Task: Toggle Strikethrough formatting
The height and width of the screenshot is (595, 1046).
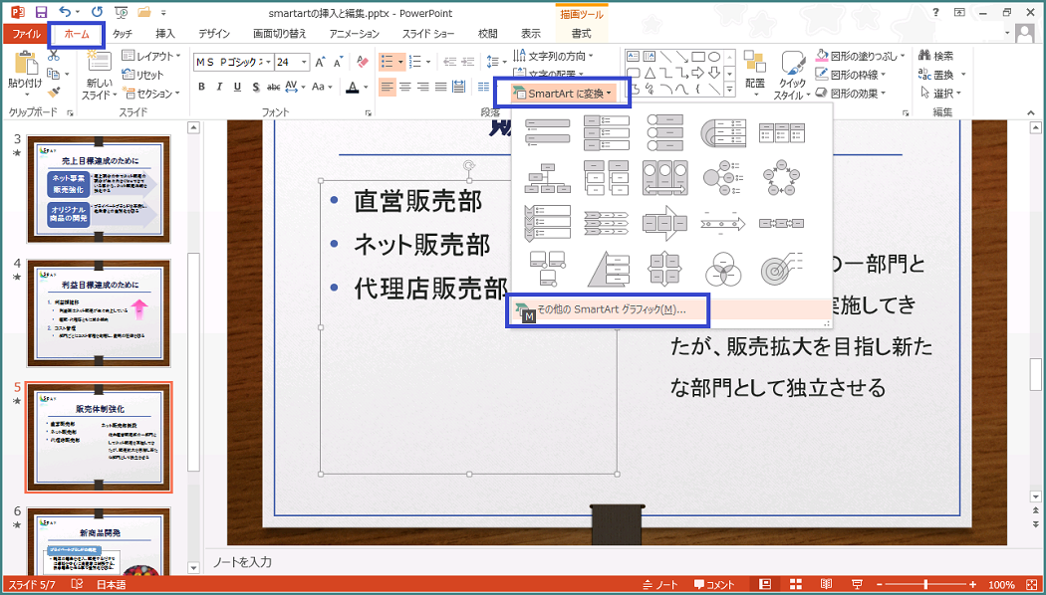Action: tap(274, 87)
